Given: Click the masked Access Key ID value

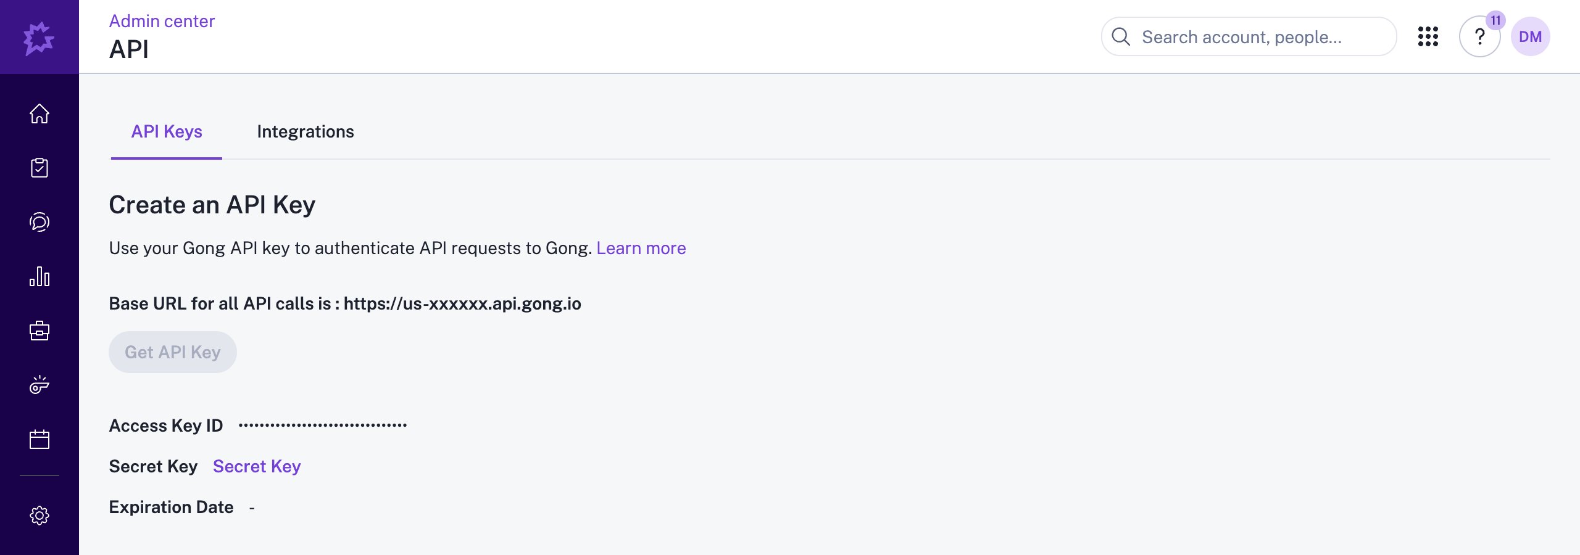Looking at the screenshot, I should point(323,425).
